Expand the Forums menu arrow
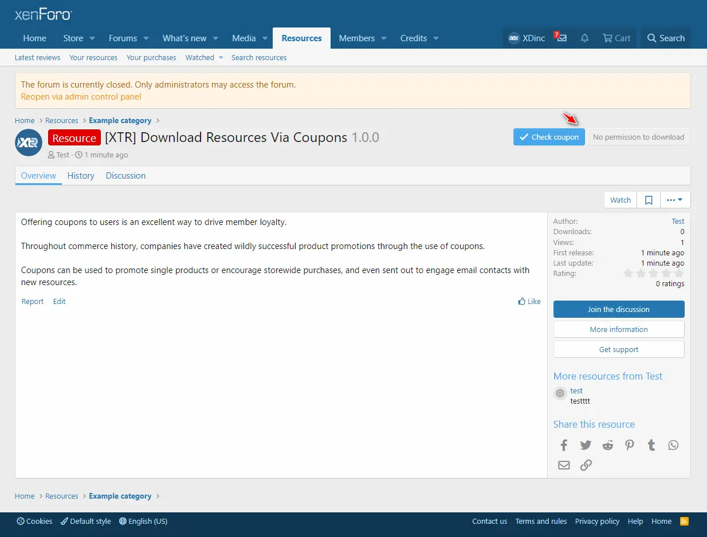 click(146, 38)
